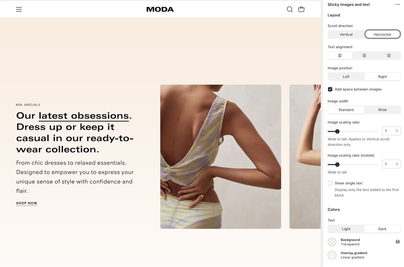Uncheck Add space between images
The width and height of the screenshot is (404, 267).
(x=330, y=89)
